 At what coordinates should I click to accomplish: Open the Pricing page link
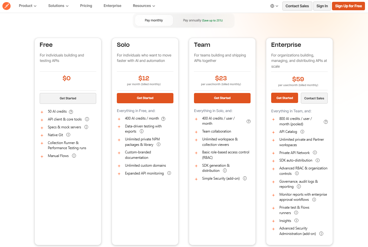coord(86,6)
